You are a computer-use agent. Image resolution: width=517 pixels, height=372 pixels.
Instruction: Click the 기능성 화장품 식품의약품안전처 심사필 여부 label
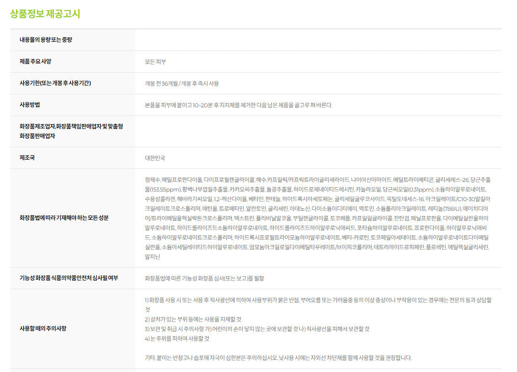point(68,278)
